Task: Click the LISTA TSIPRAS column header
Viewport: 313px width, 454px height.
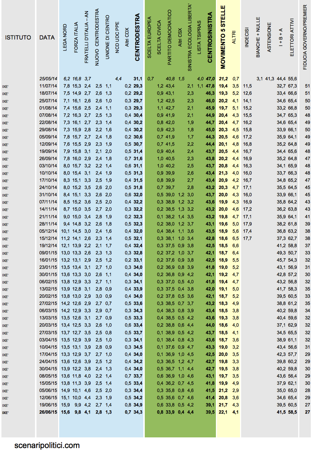Action: [x=200, y=37]
